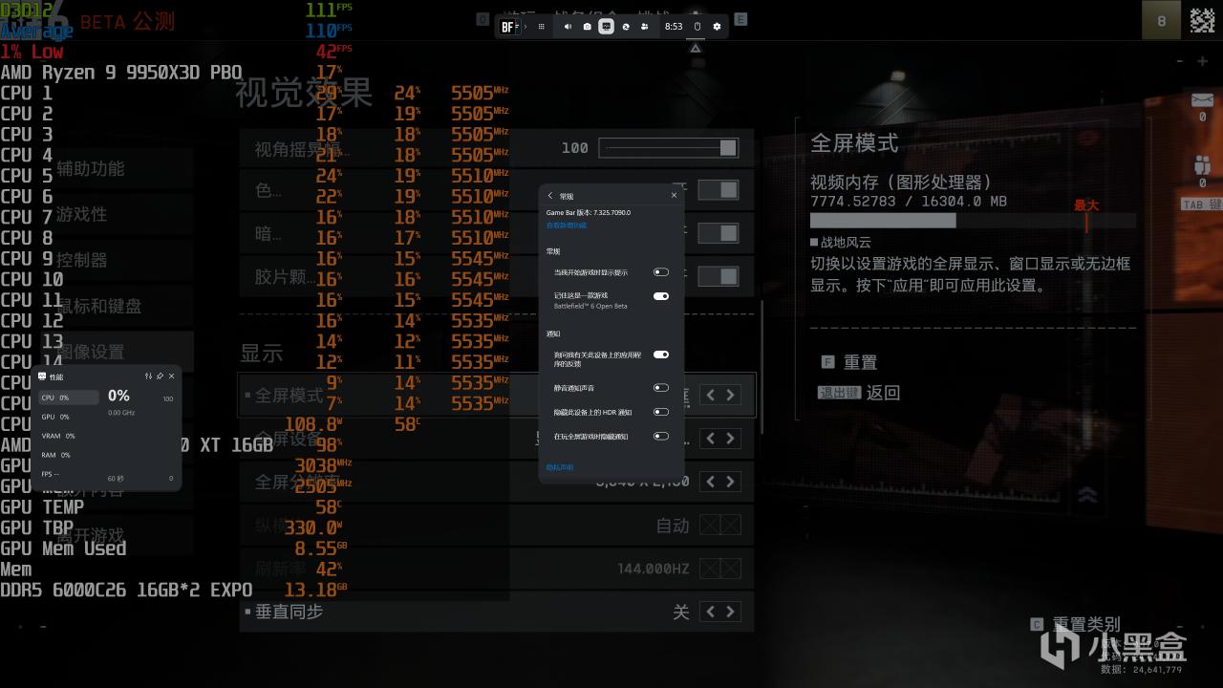Screen dimensions: 1223x688
Task: Open the 游戏性 settings category
Action: coord(82,214)
